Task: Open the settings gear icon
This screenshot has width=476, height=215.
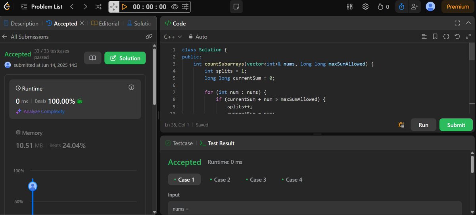Action: point(365,7)
